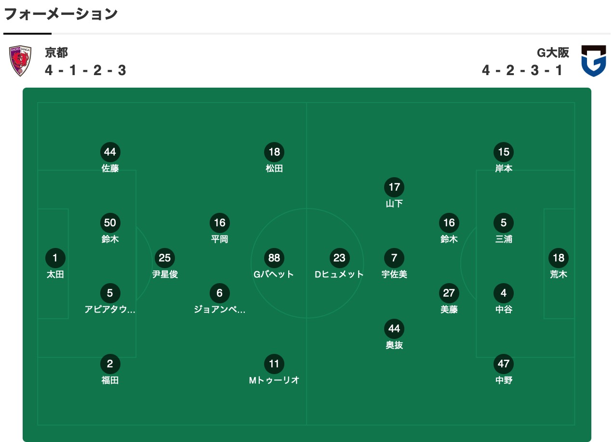
Task: Click the Kyoto Sanga club crest
Action: tap(21, 61)
